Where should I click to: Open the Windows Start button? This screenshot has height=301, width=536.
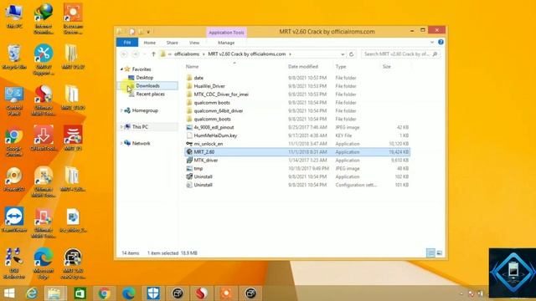coord(9,293)
